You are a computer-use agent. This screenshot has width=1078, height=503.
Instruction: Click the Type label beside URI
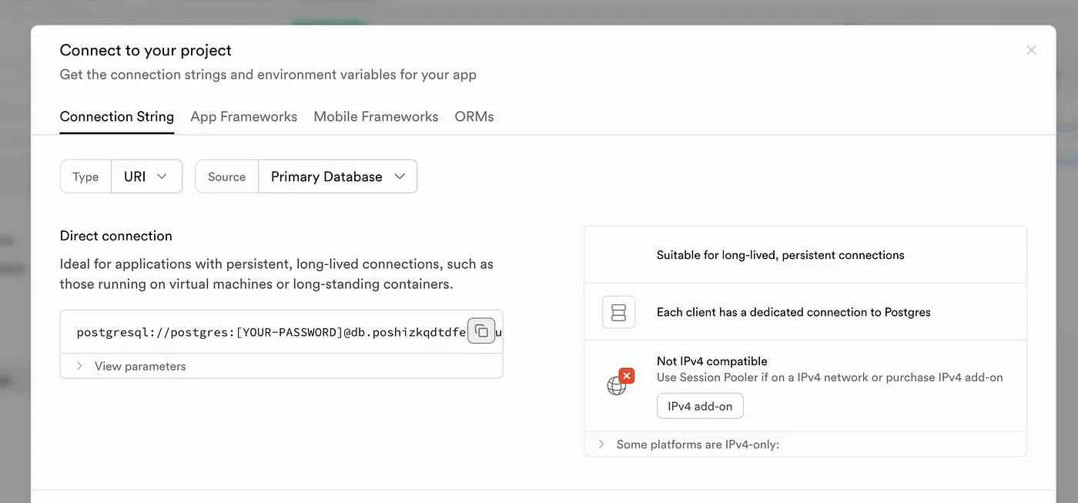pyautogui.click(x=85, y=176)
